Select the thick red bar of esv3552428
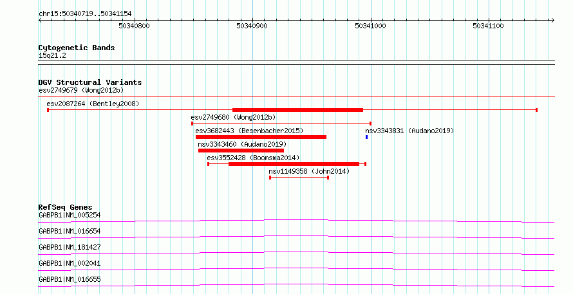The width and height of the screenshot is (573, 294). [294, 164]
